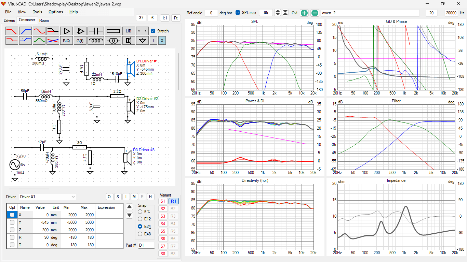Add a loudspeaker driver component
The image size is (467, 262).
tap(129, 41)
